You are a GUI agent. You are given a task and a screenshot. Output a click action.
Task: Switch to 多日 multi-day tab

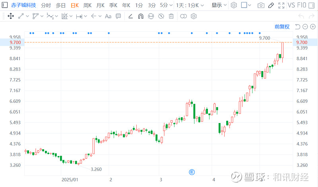click(x=61, y=5)
